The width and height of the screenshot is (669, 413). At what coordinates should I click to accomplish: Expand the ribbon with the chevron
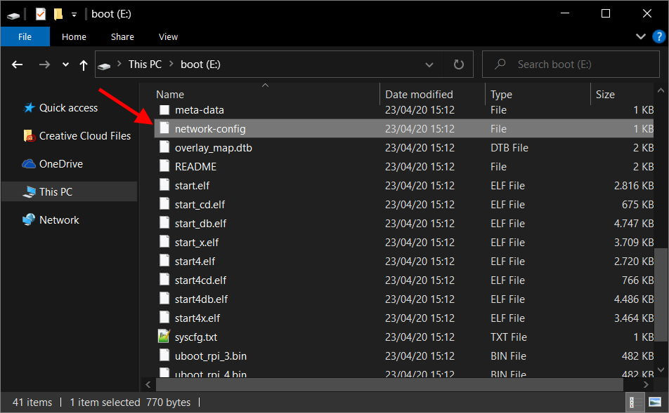click(x=640, y=36)
